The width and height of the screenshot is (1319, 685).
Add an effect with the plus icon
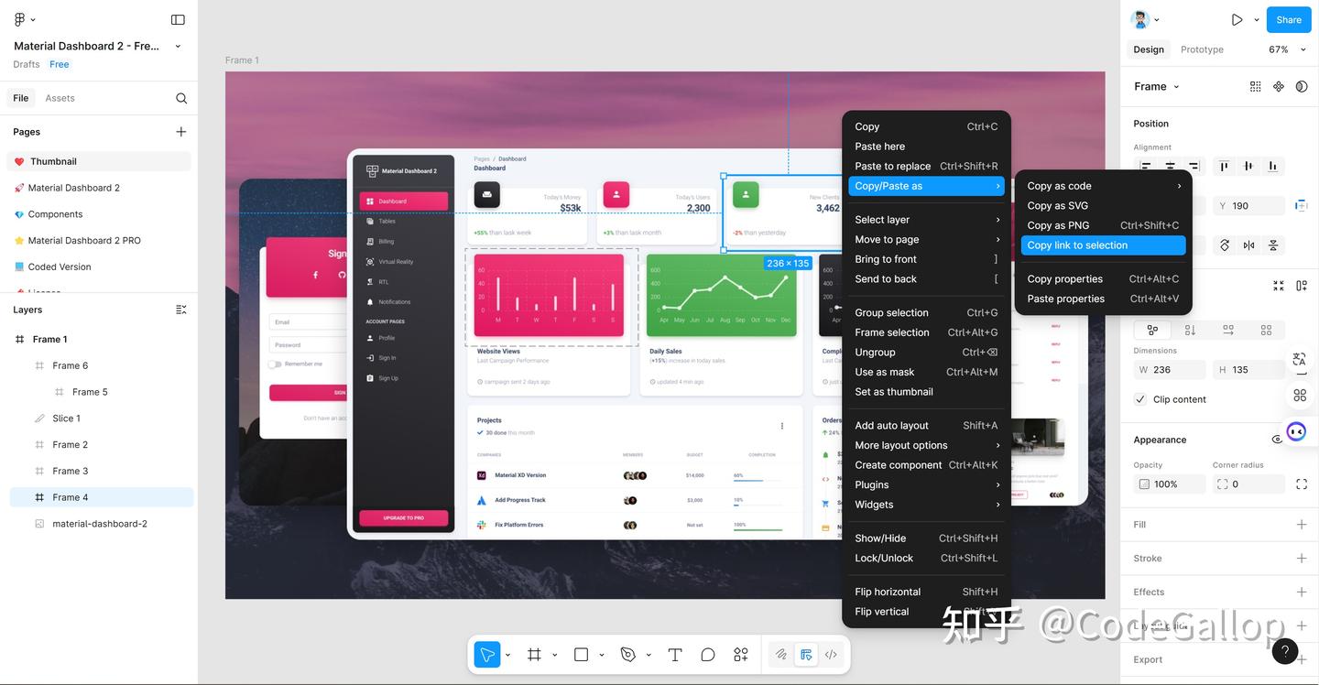1302,592
